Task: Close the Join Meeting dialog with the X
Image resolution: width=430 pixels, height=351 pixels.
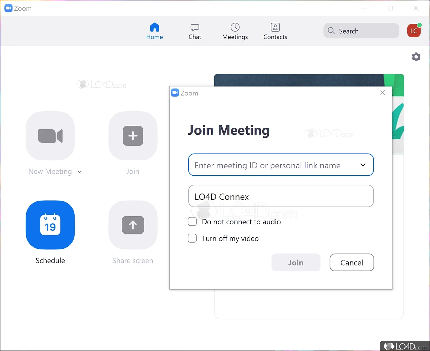Action: coord(383,93)
